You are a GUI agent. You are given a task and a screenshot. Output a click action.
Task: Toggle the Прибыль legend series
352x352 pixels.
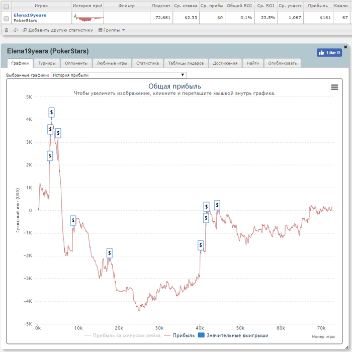click(180, 335)
